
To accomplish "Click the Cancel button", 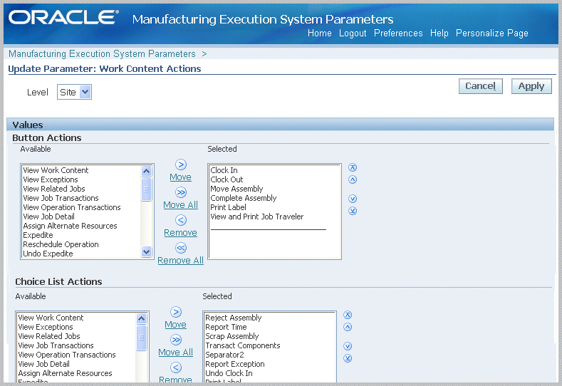I will tap(481, 86).
